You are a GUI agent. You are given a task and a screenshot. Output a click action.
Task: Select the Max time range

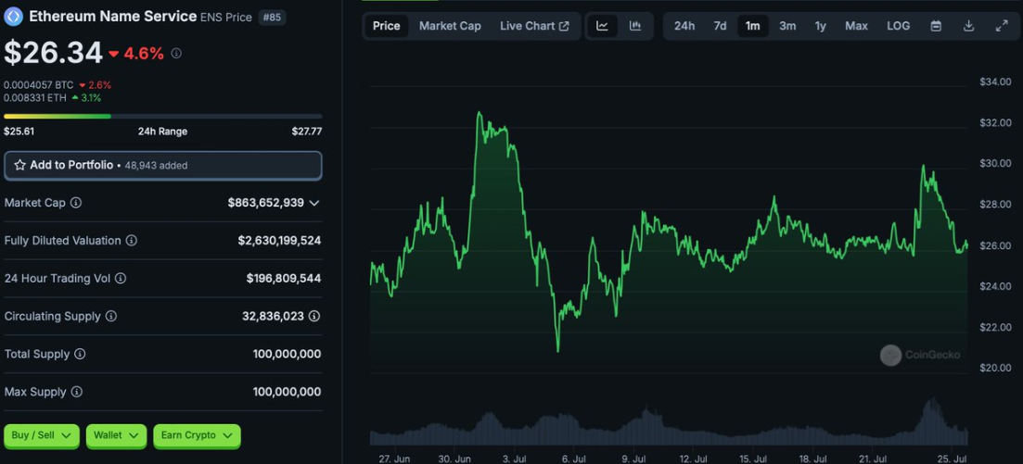click(857, 26)
